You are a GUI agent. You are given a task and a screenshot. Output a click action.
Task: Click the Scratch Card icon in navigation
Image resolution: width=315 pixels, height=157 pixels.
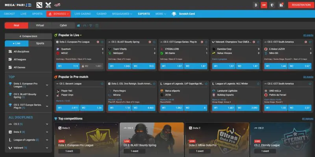click(x=174, y=14)
